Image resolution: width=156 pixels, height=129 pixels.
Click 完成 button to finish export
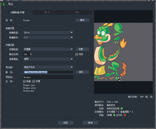click(x=66, y=123)
